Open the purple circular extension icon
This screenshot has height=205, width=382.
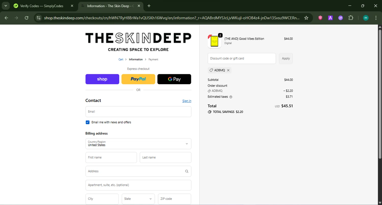pyautogui.click(x=340, y=18)
